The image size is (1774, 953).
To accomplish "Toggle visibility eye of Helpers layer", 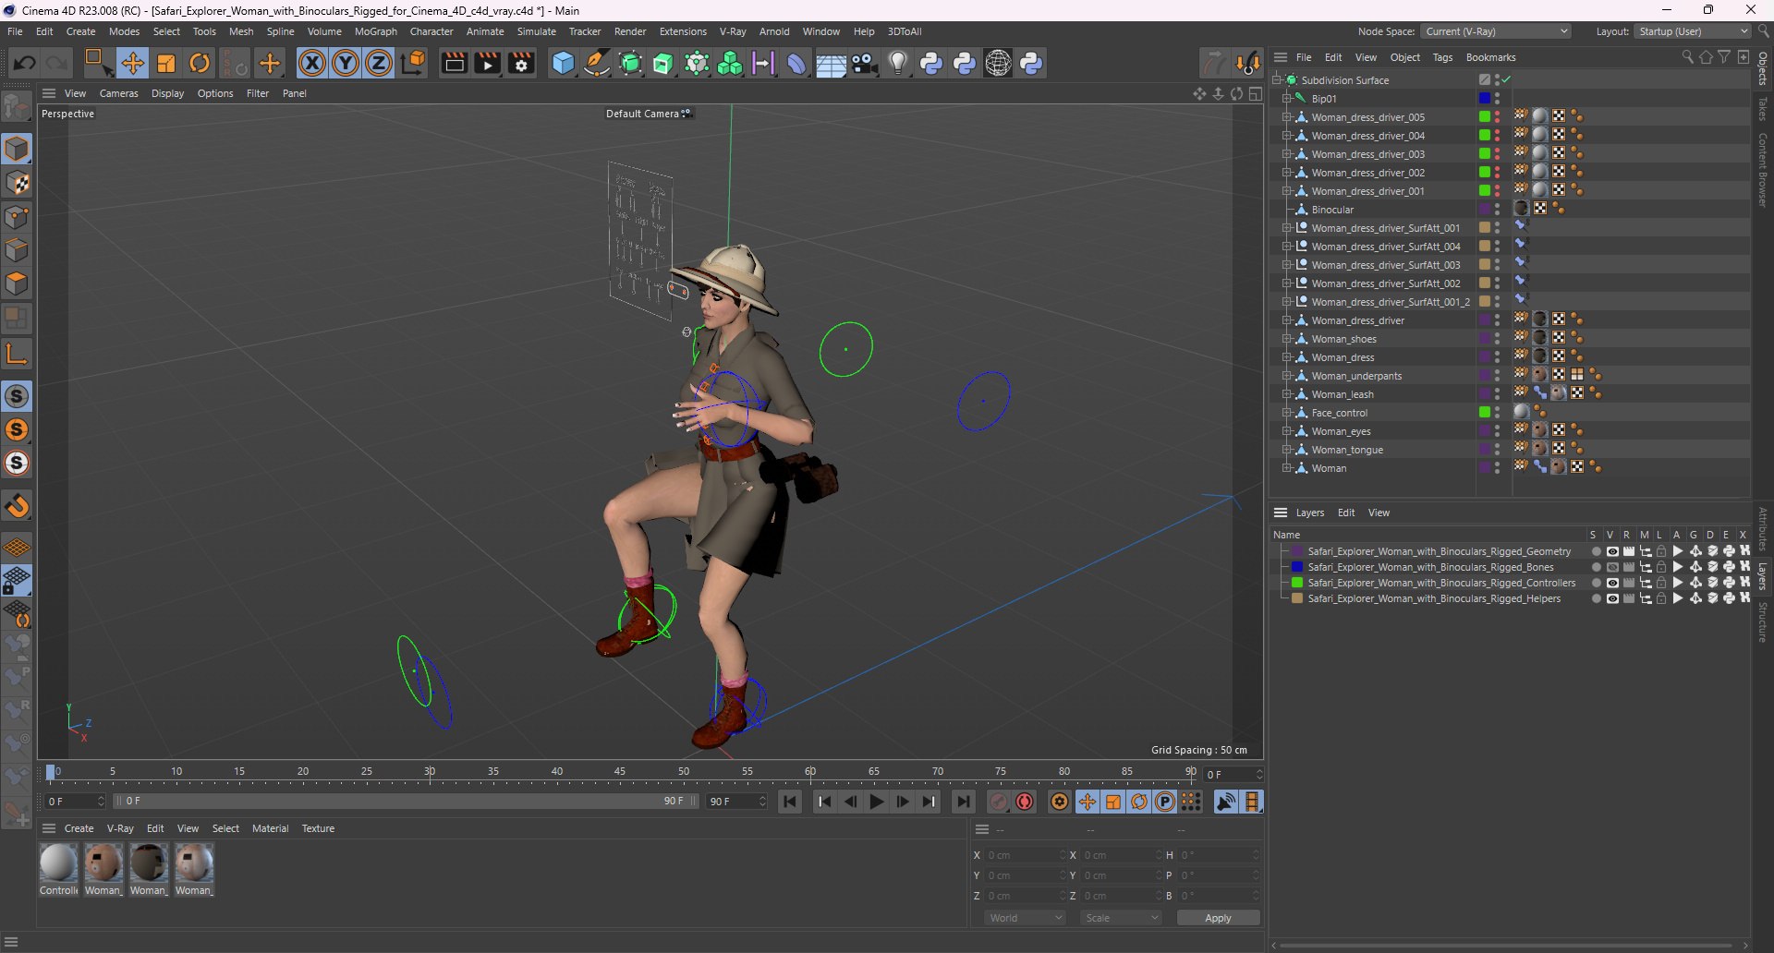I will click(1612, 598).
